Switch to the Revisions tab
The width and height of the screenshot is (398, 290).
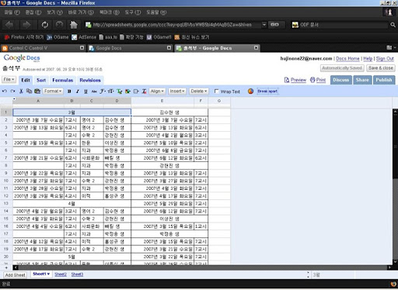[90, 80]
